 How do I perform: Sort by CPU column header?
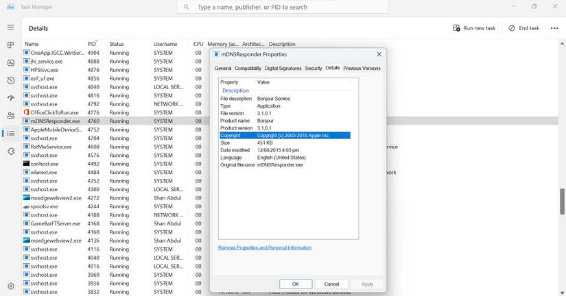[x=198, y=44]
